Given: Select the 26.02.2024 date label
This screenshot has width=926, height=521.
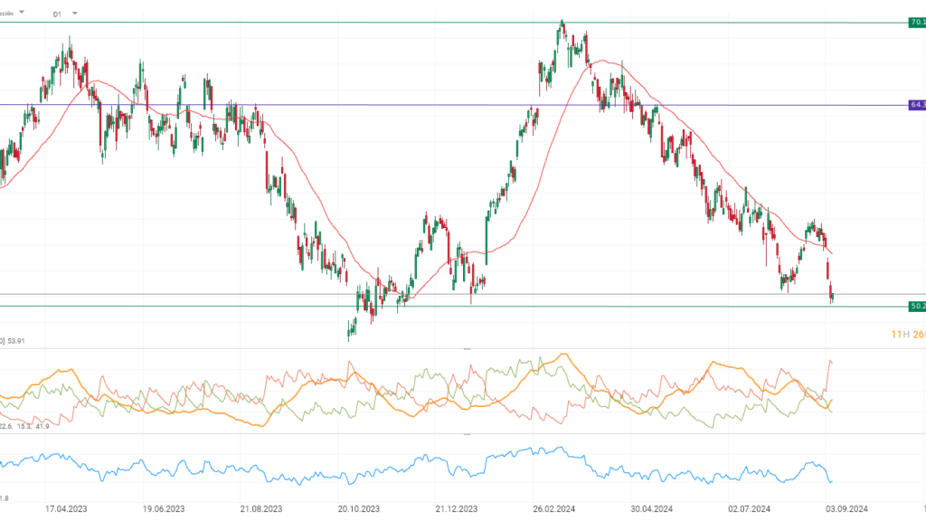Looking at the screenshot, I should [x=553, y=508].
